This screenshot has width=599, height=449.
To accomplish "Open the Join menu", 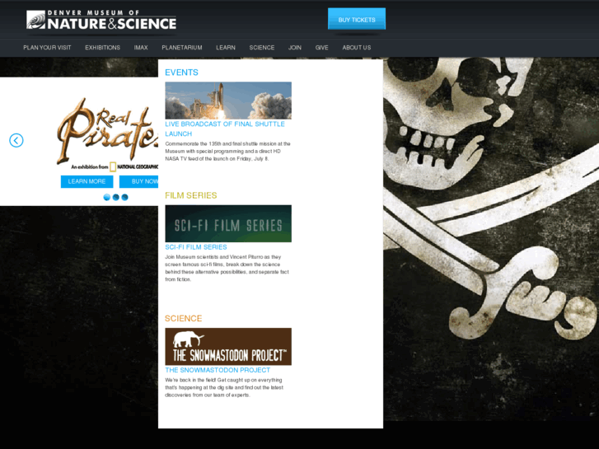I will pyautogui.click(x=294, y=48).
